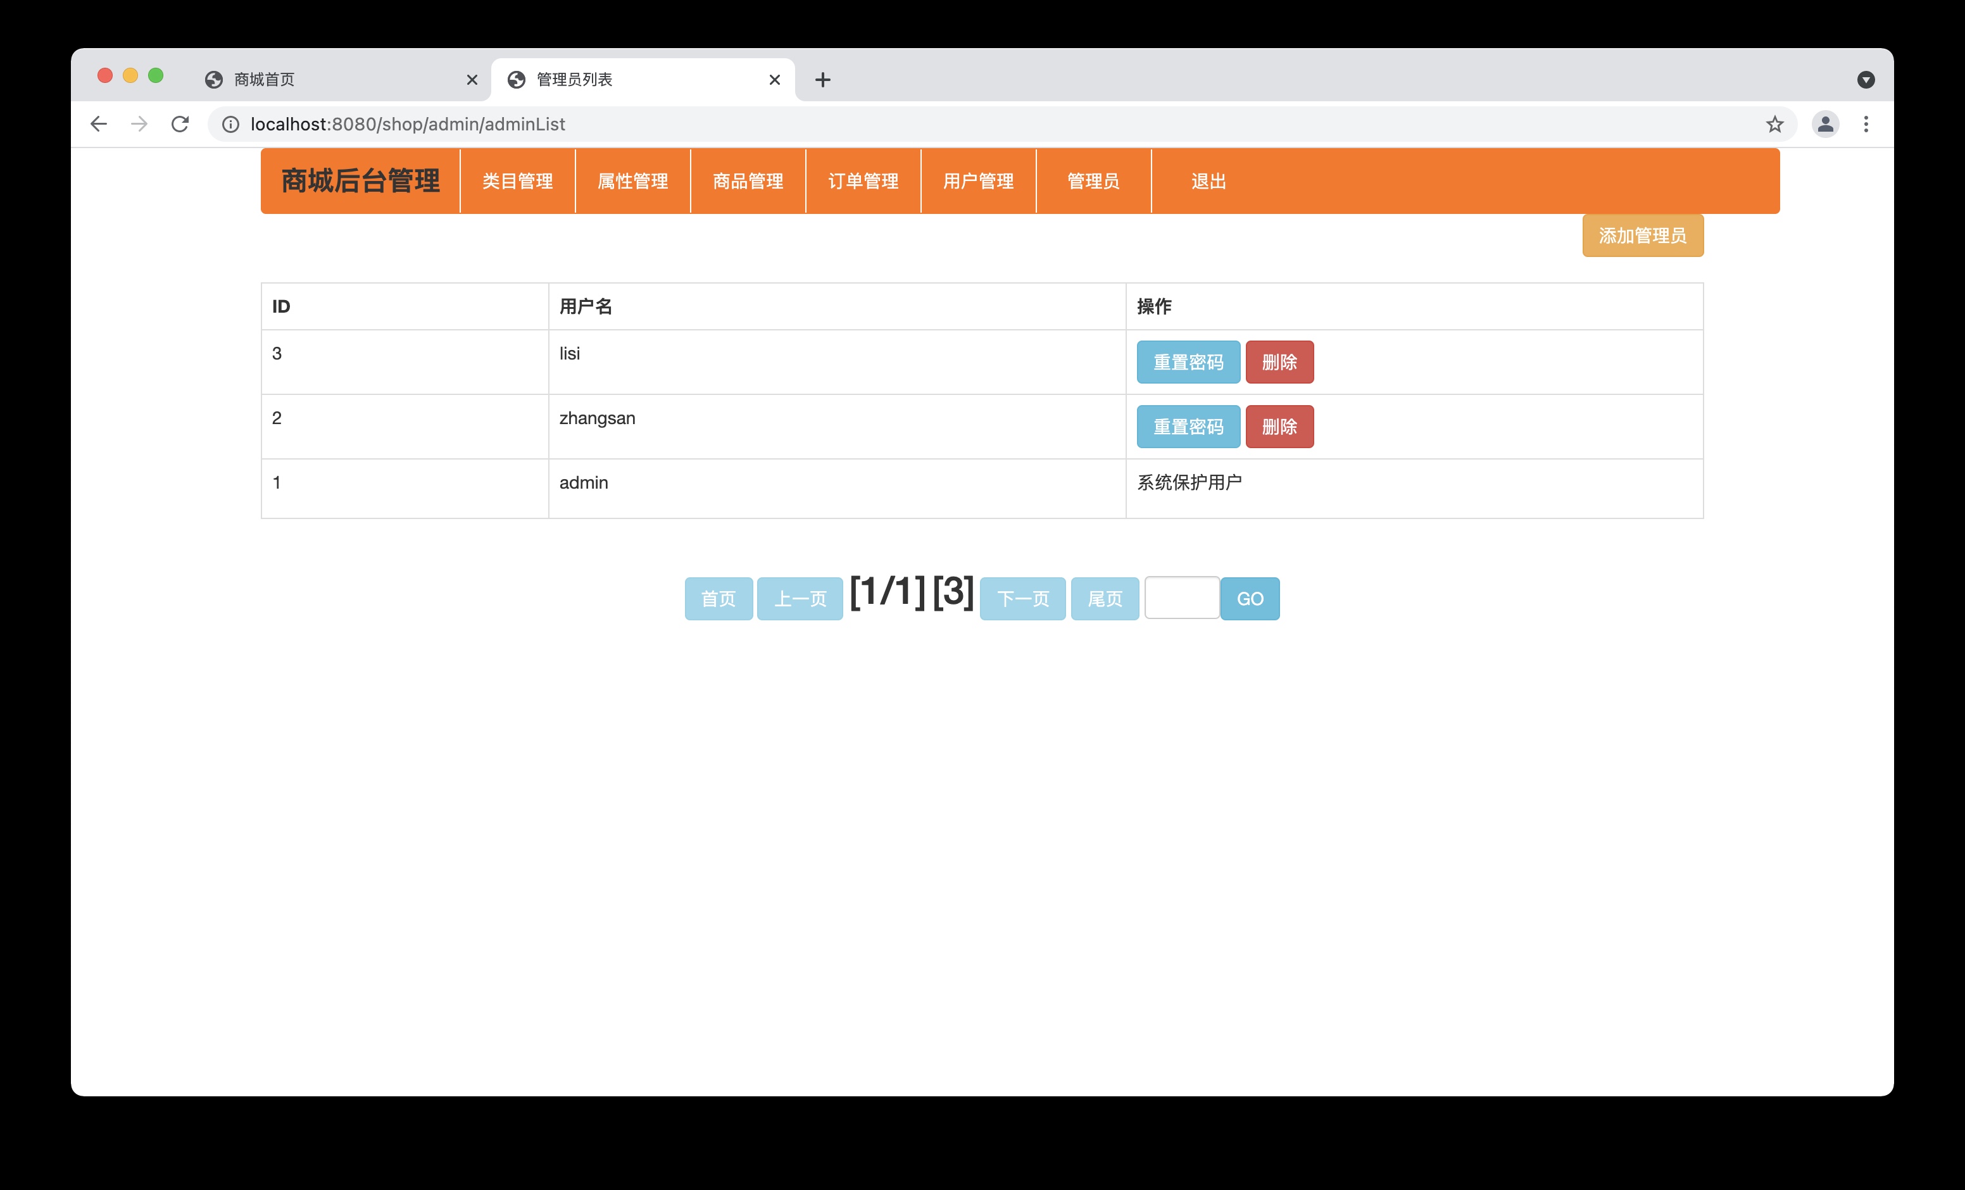Click 退出 to log out
This screenshot has height=1190, width=1965.
click(x=1209, y=181)
